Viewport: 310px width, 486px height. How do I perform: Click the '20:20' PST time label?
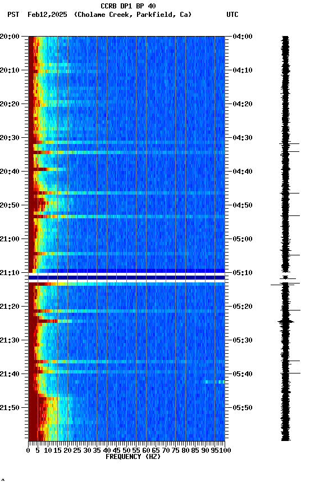(x=10, y=104)
